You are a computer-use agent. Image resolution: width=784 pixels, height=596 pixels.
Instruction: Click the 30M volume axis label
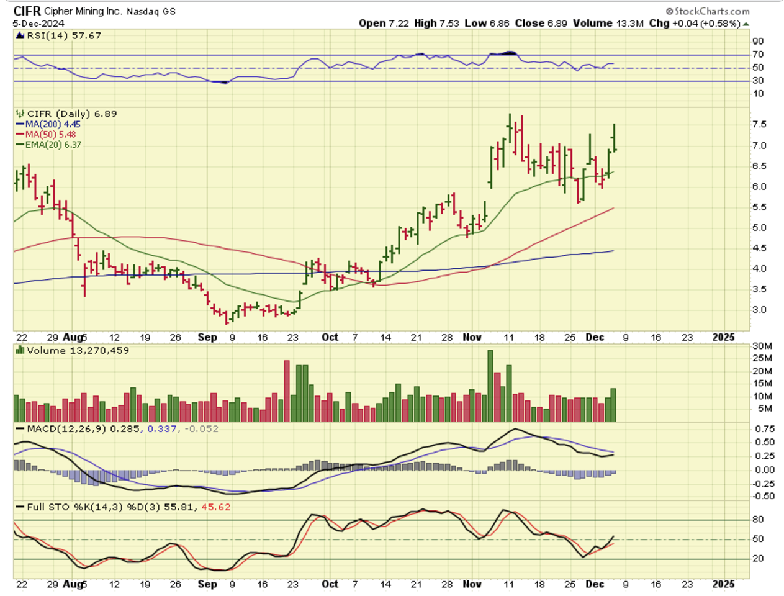[762, 346]
